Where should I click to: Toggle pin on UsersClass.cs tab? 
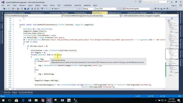pos(104,13)
